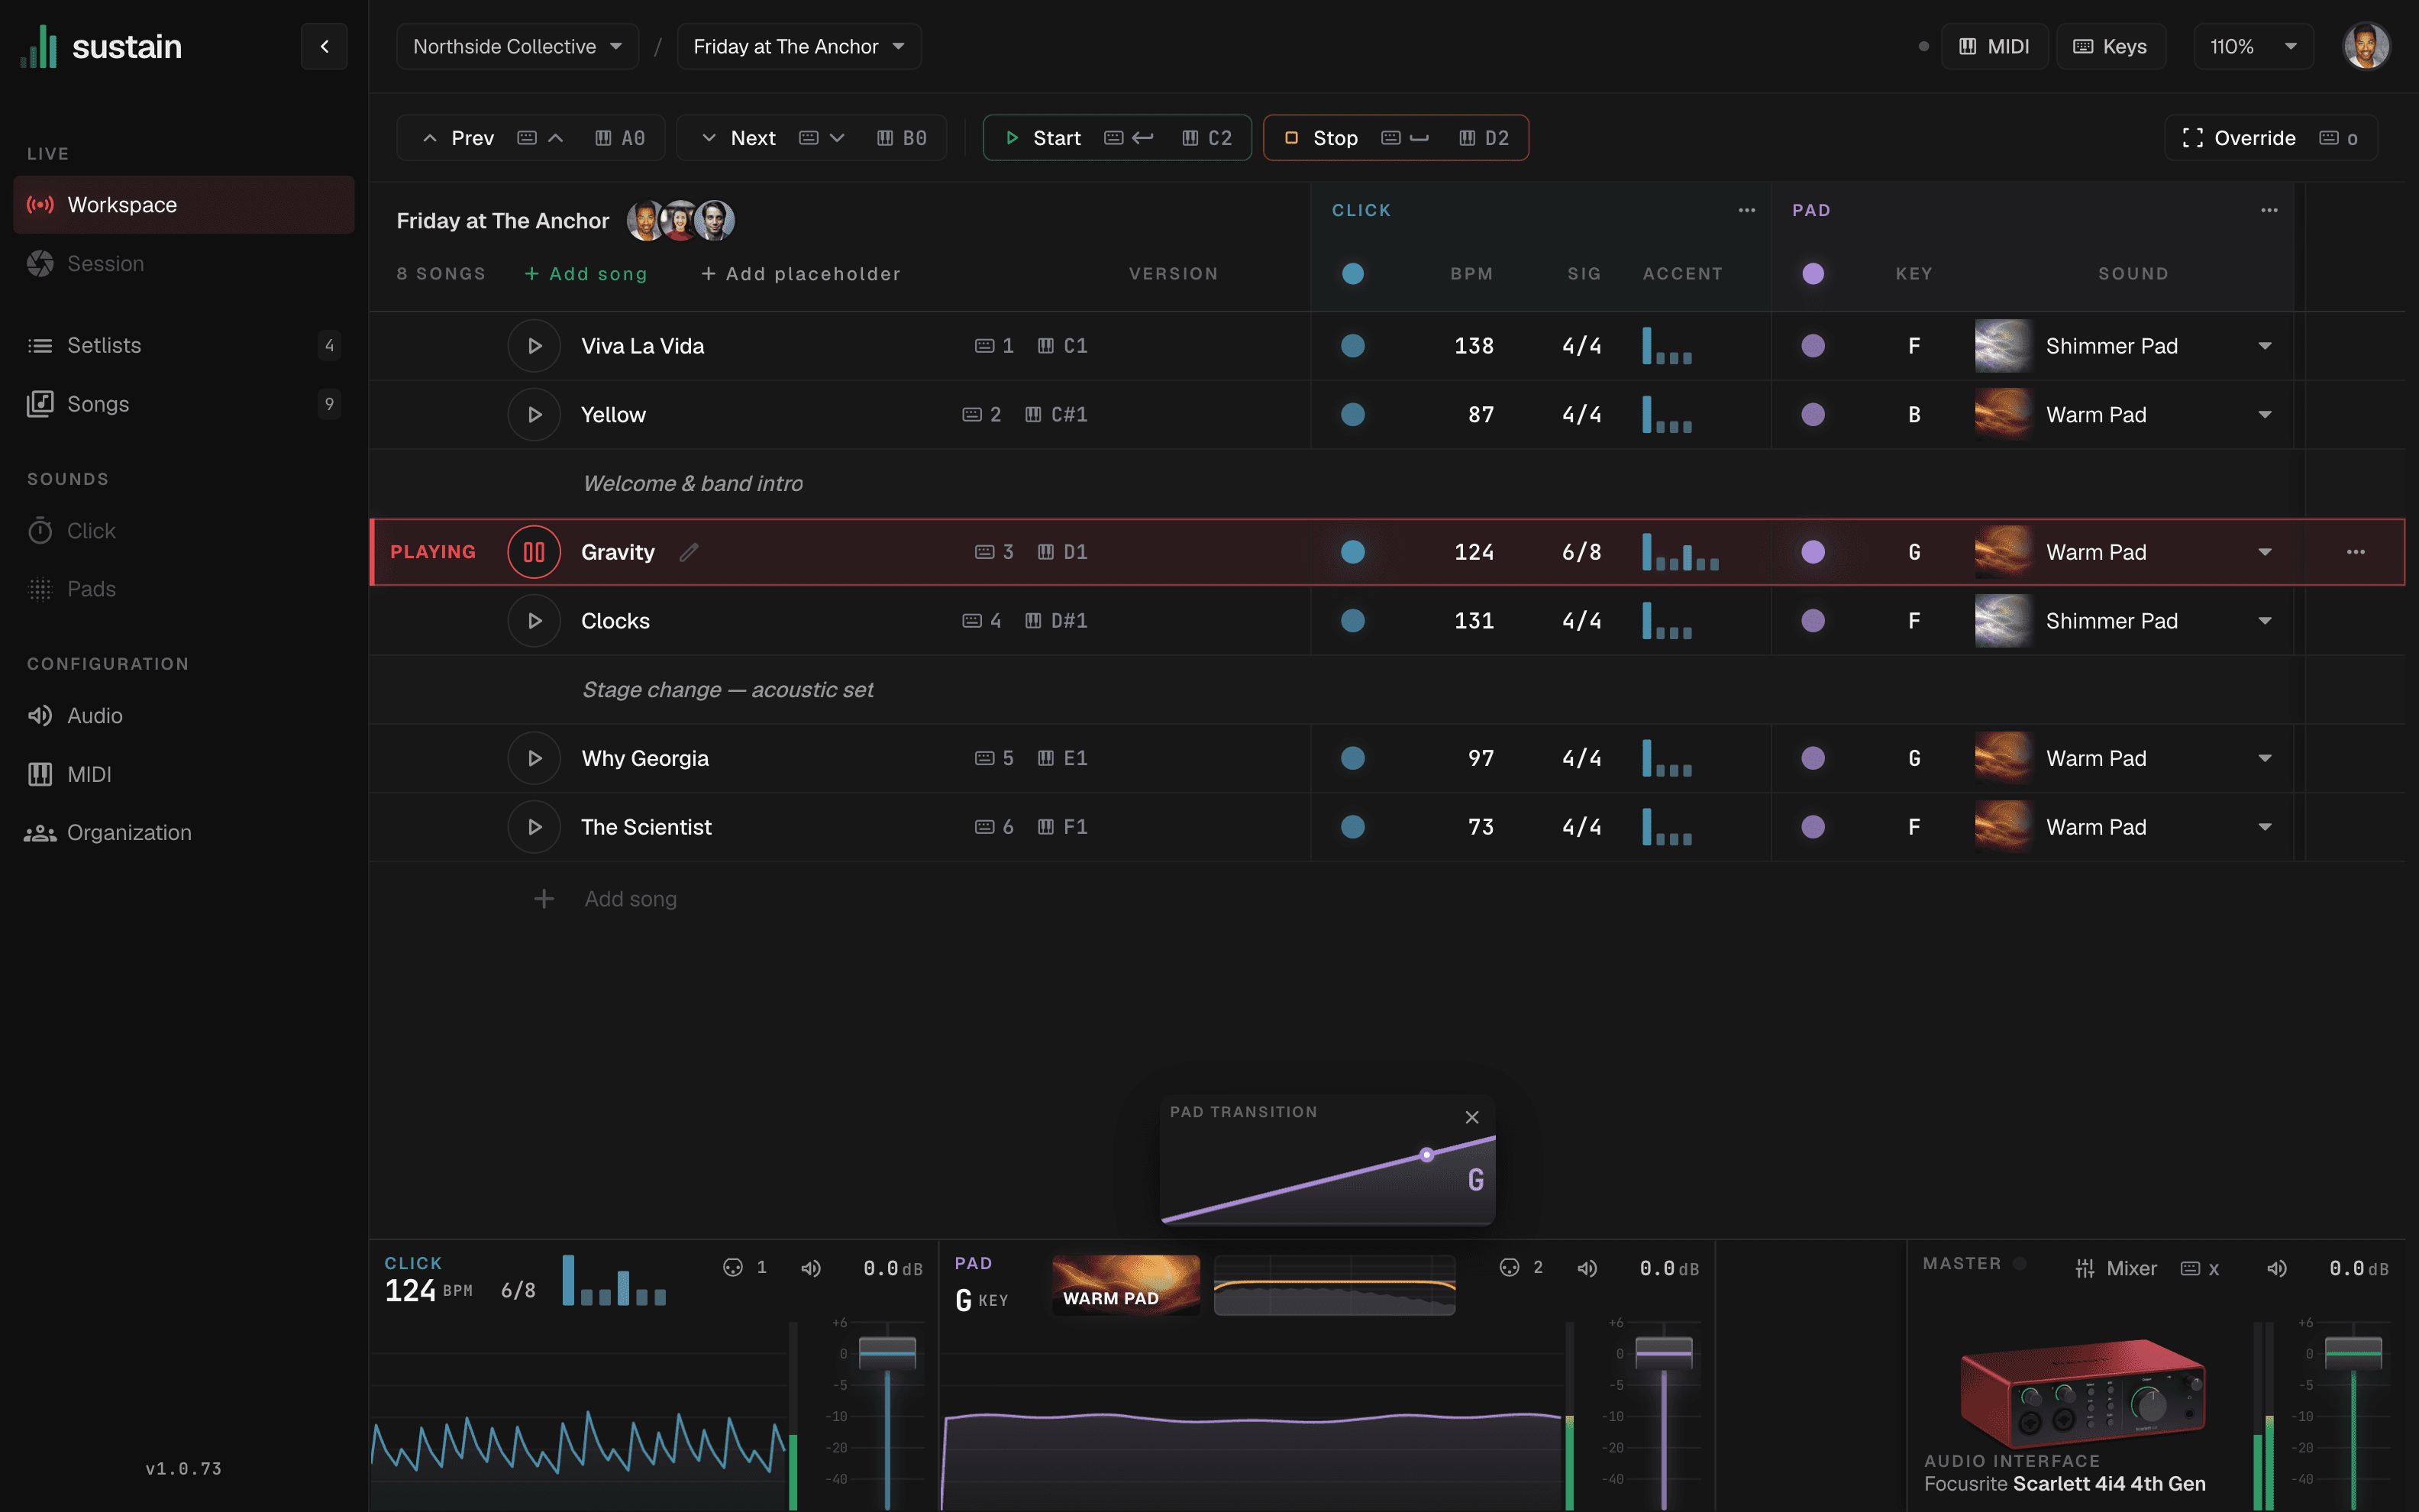The width and height of the screenshot is (2419, 1512).
Task: Adjust the Master volume fader
Action: pos(2353,1353)
